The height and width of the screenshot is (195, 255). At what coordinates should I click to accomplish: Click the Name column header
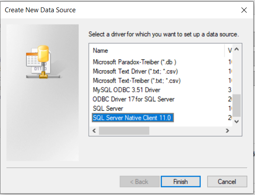[x=157, y=51]
